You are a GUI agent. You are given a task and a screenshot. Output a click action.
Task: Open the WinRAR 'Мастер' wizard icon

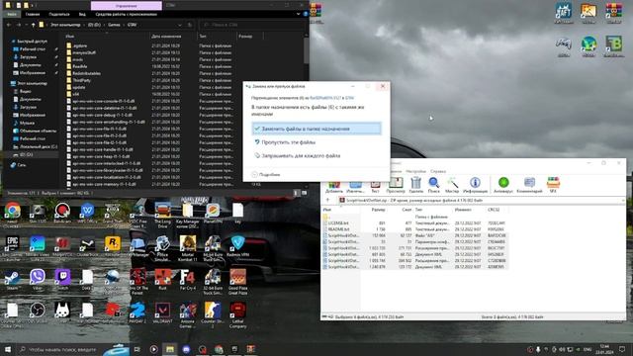[452, 185]
